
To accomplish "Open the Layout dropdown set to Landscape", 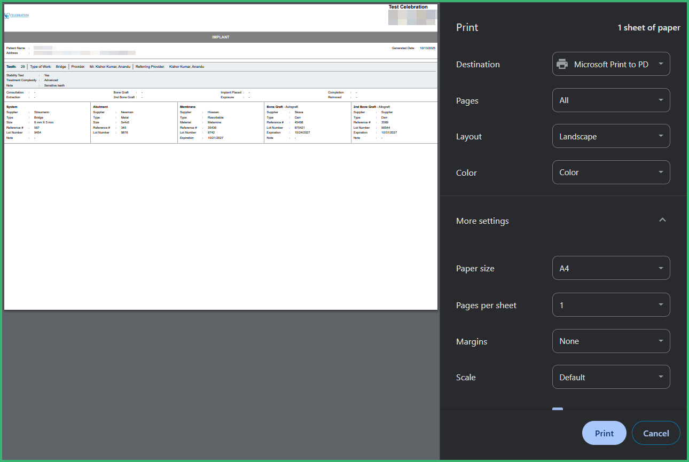I will 611,136.
